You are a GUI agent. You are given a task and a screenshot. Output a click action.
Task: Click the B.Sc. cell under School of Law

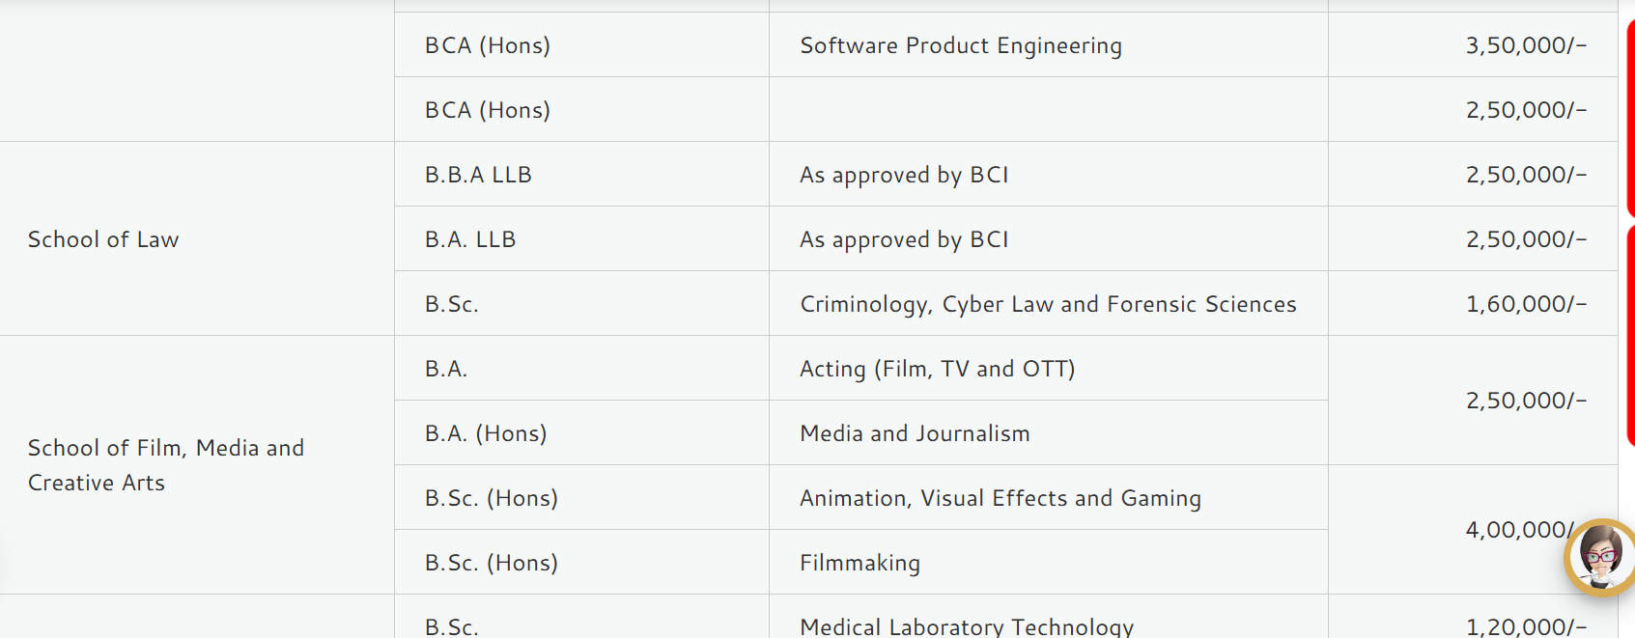[451, 303]
